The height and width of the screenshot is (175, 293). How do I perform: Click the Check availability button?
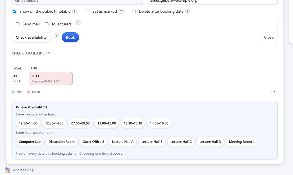[x=31, y=37]
